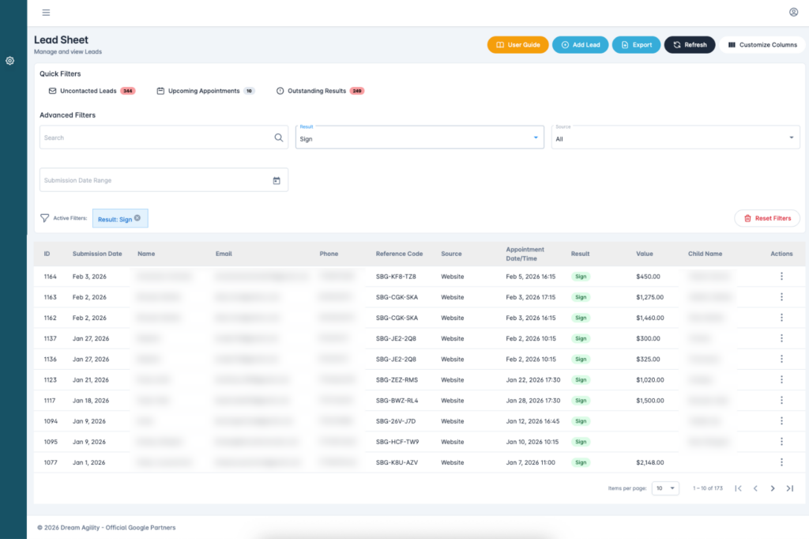Remove the Result: Sign filter chip

pyautogui.click(x=137, y=218)
